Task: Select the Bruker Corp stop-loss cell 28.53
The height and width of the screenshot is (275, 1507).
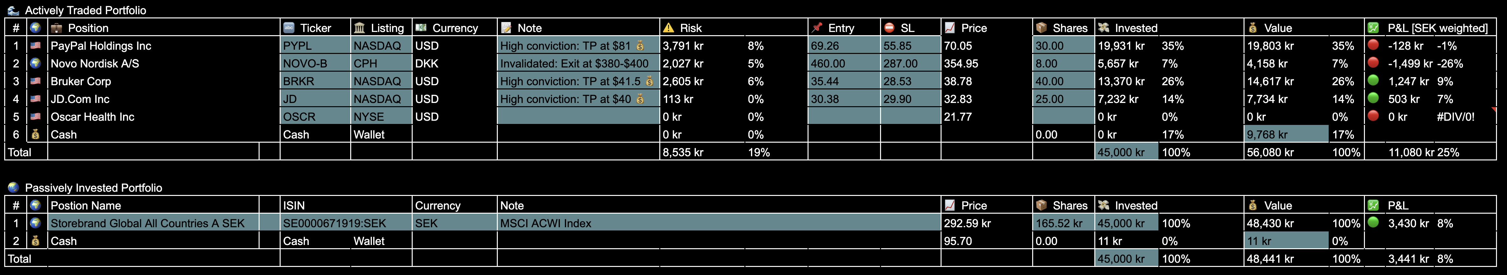Action: 910,81
